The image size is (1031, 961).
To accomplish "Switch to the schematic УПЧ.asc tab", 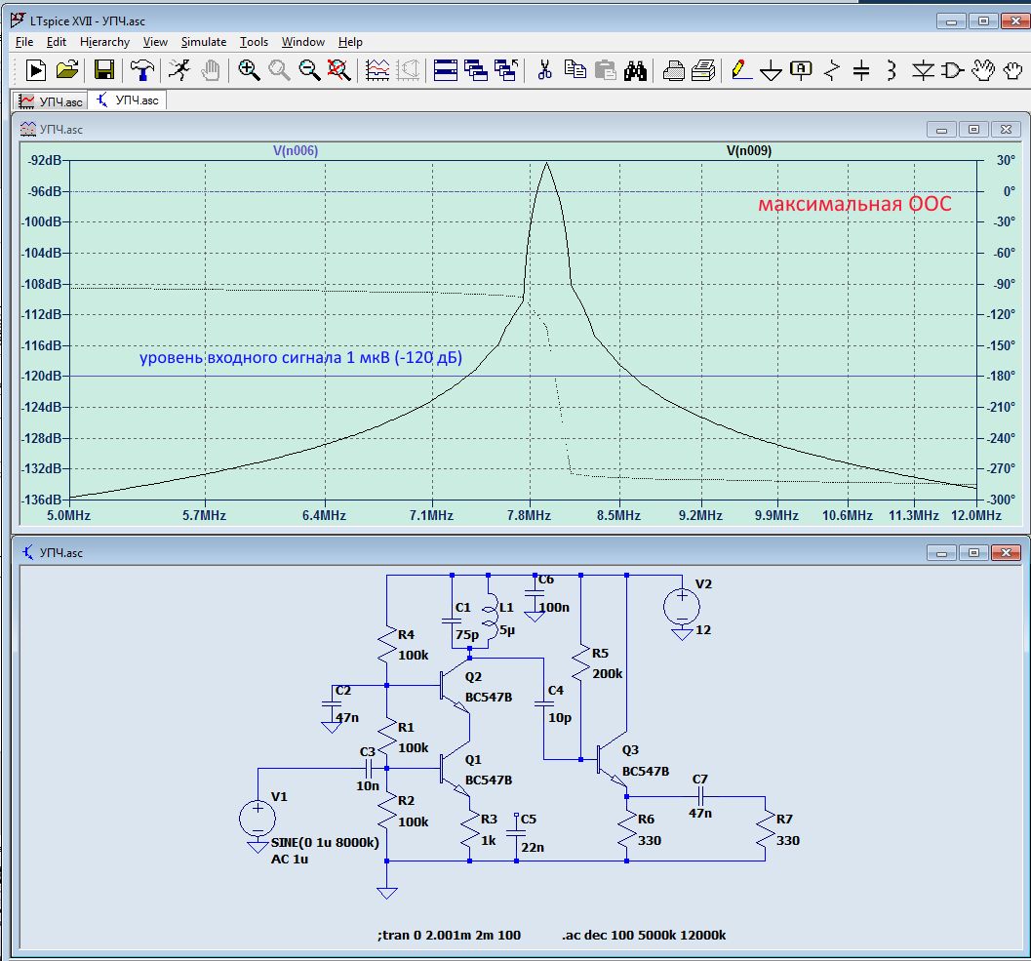I will [128, 100].
